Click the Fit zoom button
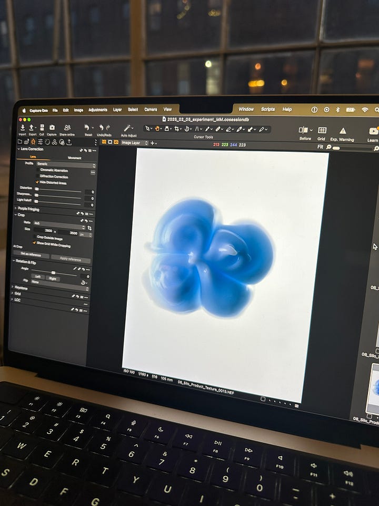Screen dimensions: 379x506 point(320,147)
